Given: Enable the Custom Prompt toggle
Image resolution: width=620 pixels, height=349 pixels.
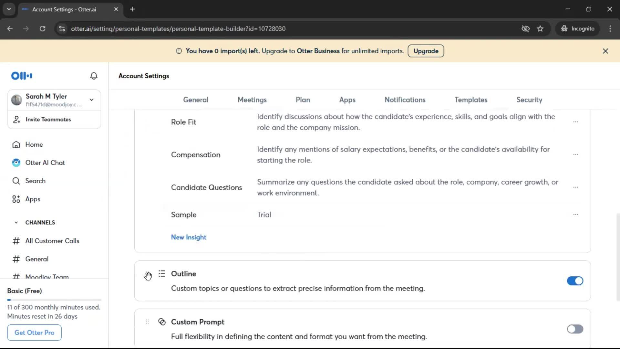Looking at the screenshot, I should coord(575,329).
